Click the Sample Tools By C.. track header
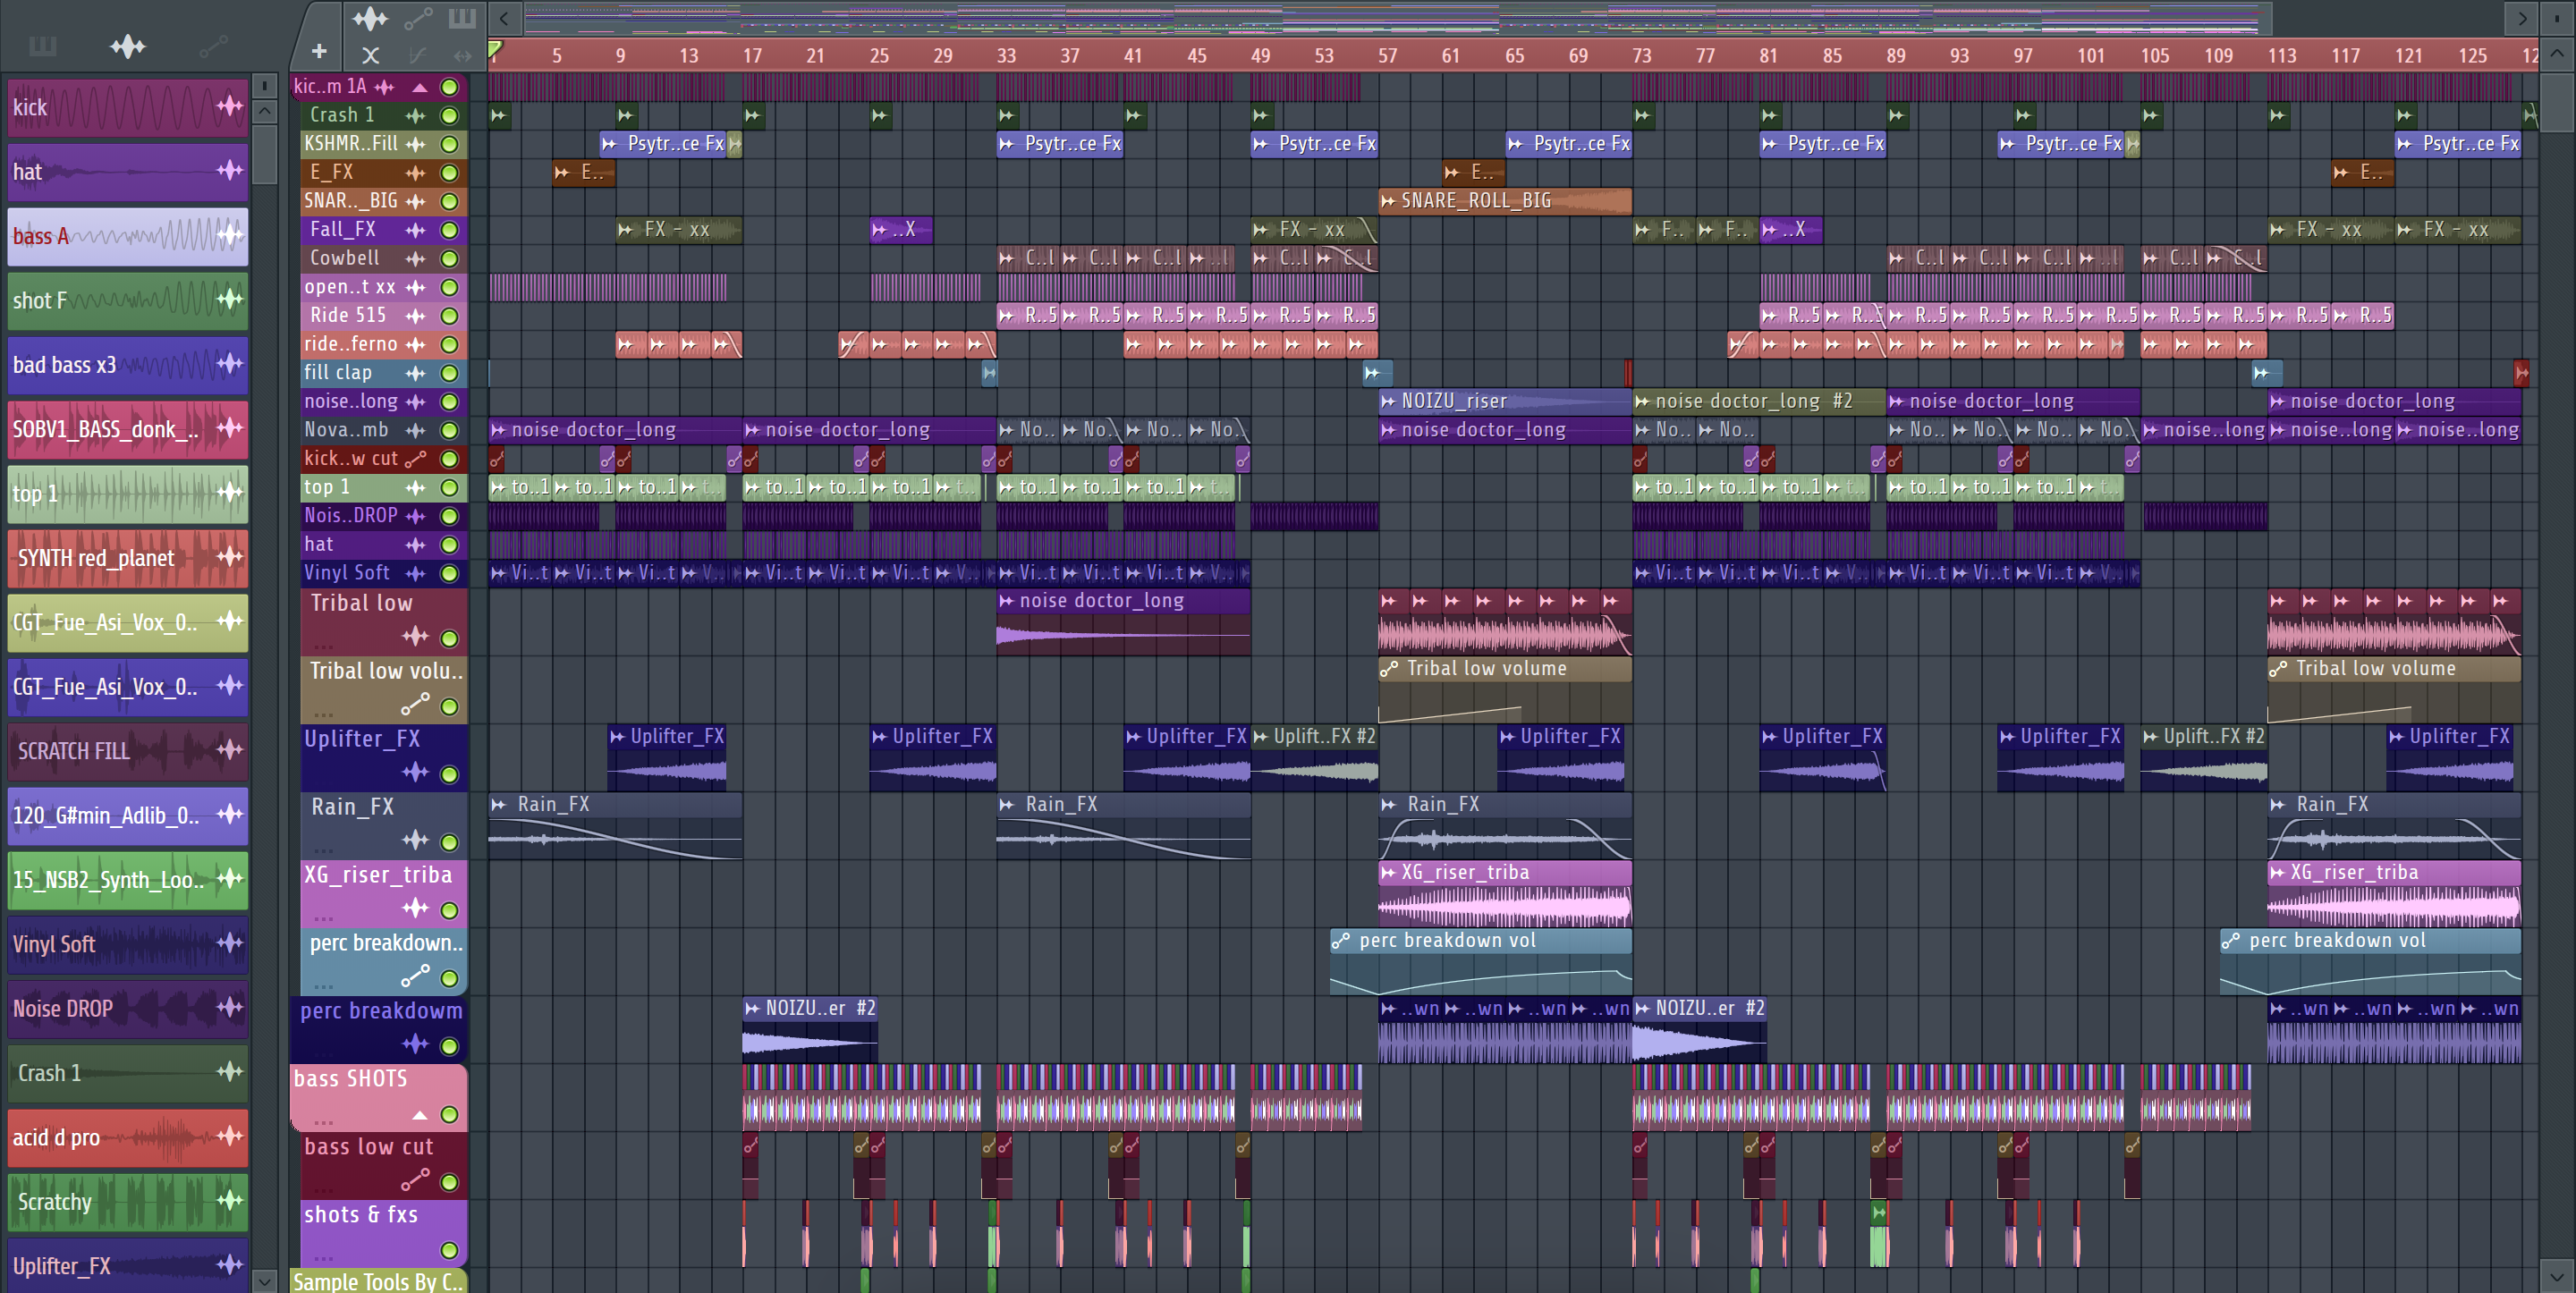Screen dimensions: 2576x1293 tap(379, 1281)
